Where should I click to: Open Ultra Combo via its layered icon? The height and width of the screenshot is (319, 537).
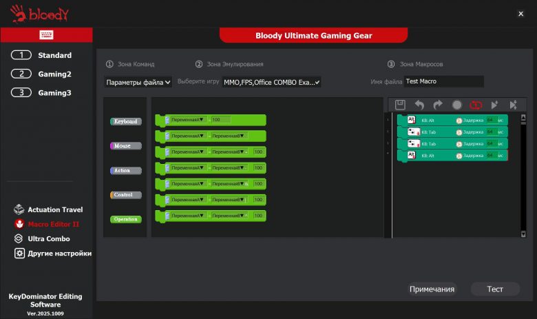[x=19, y=238]
